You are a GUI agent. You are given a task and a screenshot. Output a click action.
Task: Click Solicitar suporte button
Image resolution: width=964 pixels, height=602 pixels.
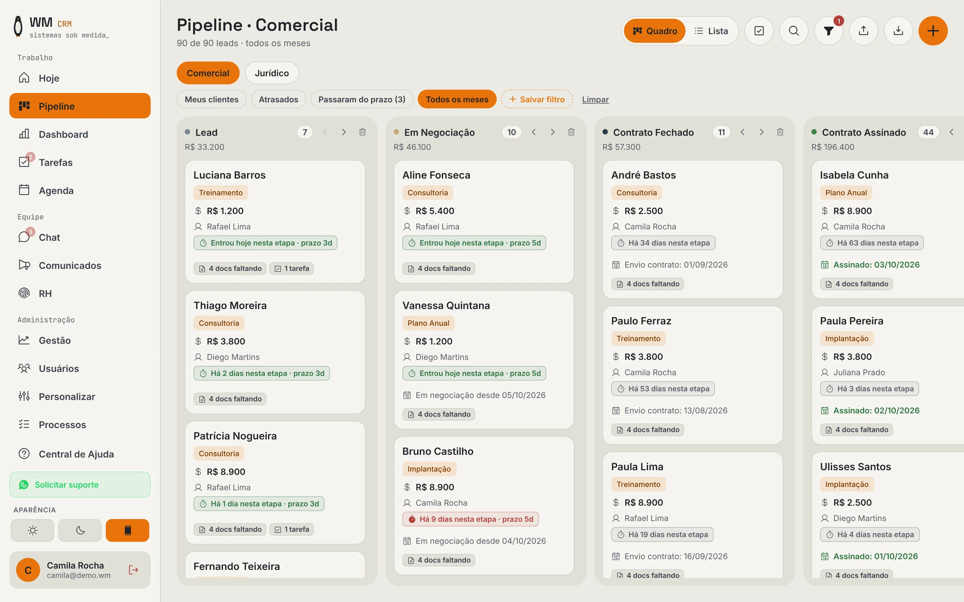pos(80,485)
